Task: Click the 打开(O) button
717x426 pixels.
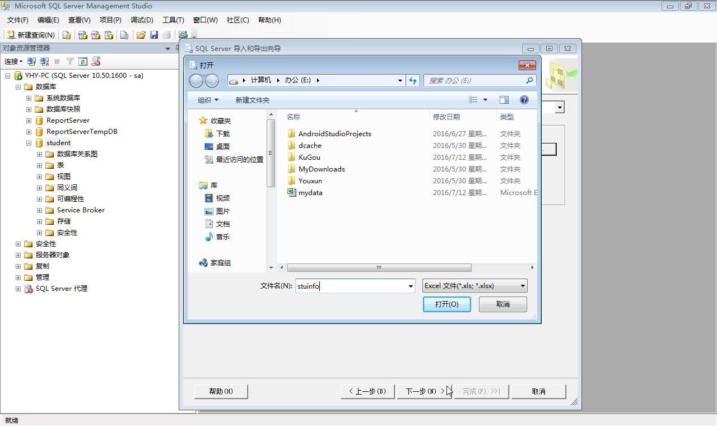Action: tap(446, 304)
